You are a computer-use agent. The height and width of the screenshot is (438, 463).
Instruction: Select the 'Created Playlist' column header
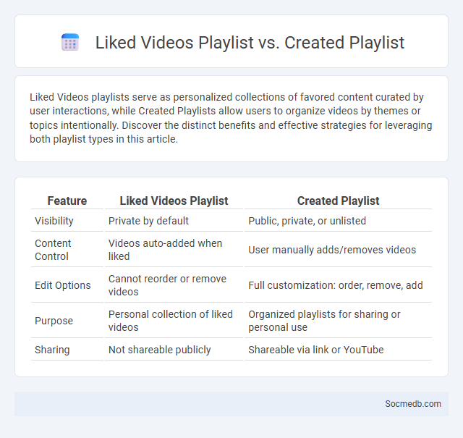338,201
